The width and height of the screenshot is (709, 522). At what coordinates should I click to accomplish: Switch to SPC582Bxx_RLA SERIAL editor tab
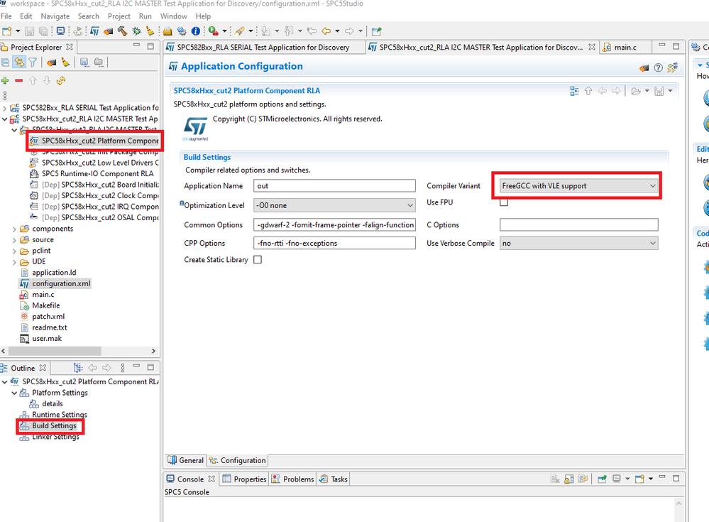pyautogui.click(x=263, y=47)
